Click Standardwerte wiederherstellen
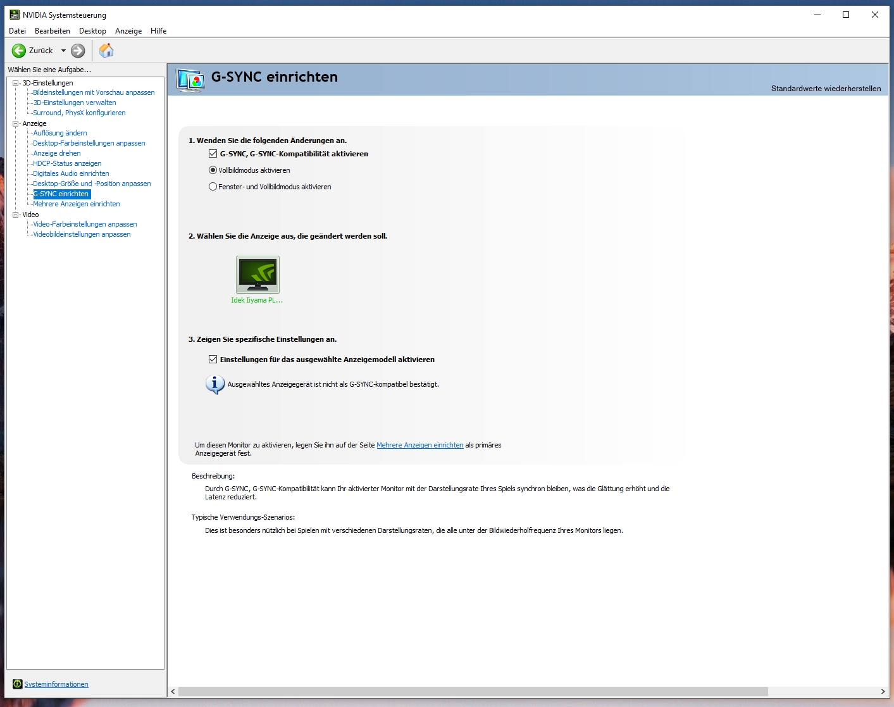The image size is (894, 707). pos(826,89)
